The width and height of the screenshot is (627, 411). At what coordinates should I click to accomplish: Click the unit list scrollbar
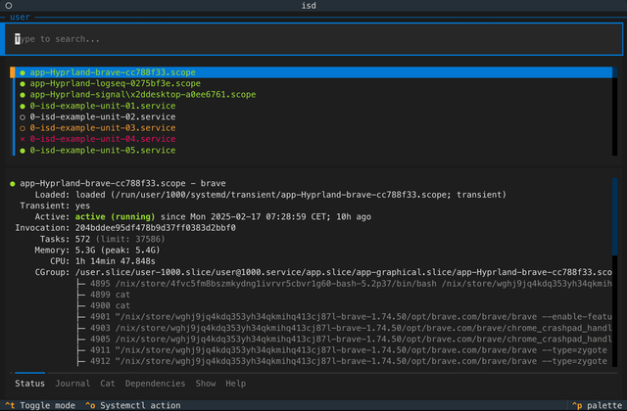pos(614,111)
